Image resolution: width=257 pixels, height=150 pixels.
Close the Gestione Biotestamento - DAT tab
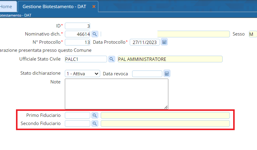pyautogui.click(x=94, y=6)
